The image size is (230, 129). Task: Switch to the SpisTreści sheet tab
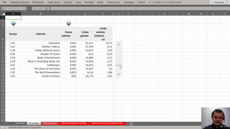click(x=20, y=123)
